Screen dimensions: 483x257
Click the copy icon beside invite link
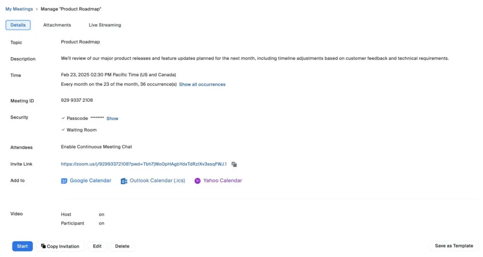tap(234, 164)
